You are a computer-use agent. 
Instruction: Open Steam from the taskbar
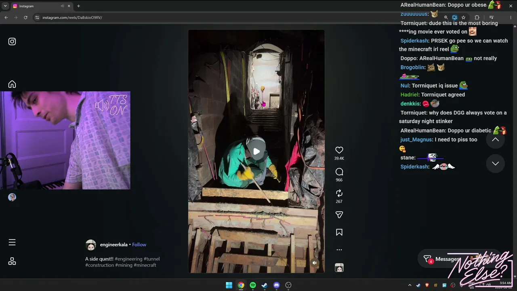click(265, 285)
